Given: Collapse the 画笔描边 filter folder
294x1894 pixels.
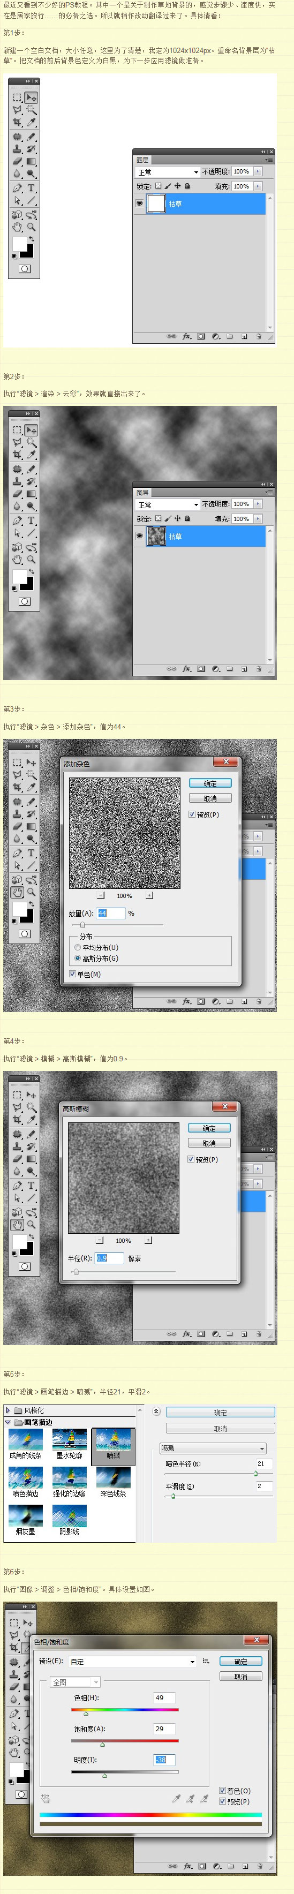Looking at the screenshot, I should click(x=8, y=1422).
